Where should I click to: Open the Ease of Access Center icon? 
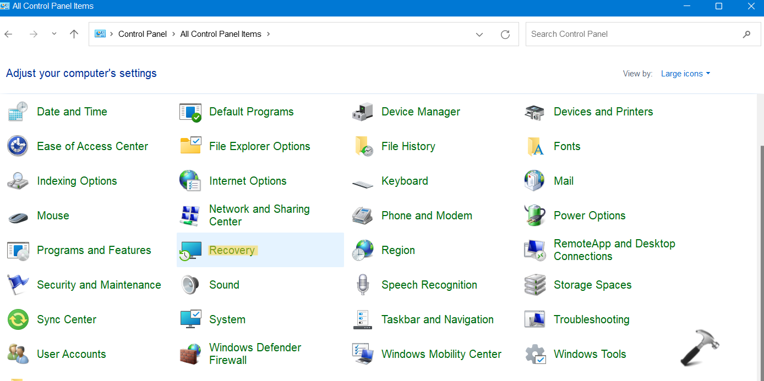[x=18, y=146]
